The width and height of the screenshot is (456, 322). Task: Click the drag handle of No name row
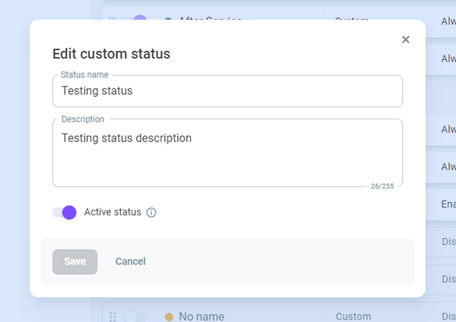pyautogui.click(x=112, y=317)
